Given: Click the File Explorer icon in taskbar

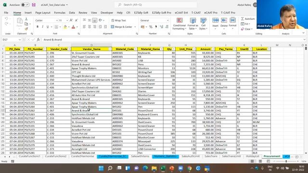Looking at the screenshot, I should pos(154,168).
